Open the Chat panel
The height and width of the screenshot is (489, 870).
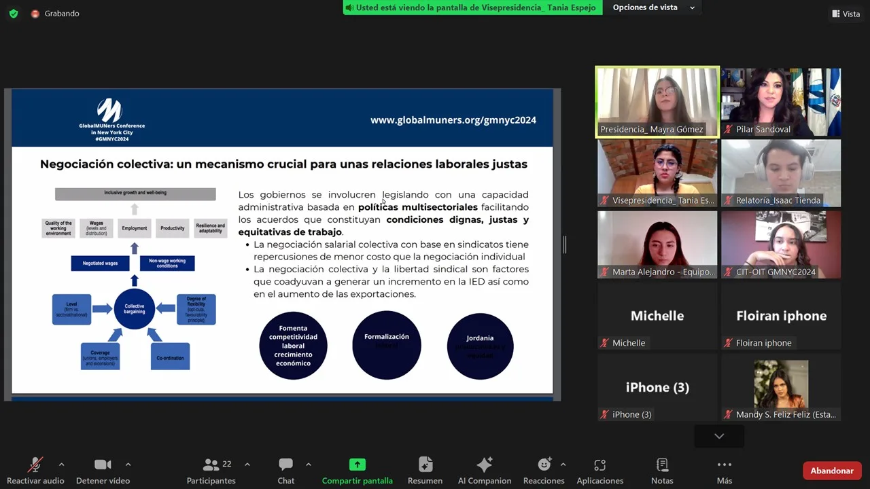point(285,471)
